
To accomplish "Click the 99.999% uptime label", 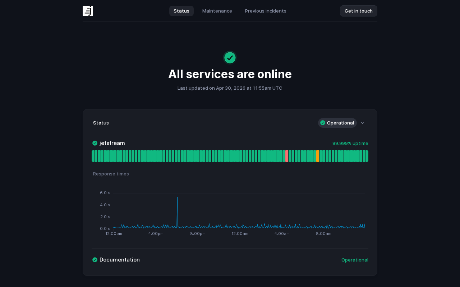I will [x=350, y=143].
